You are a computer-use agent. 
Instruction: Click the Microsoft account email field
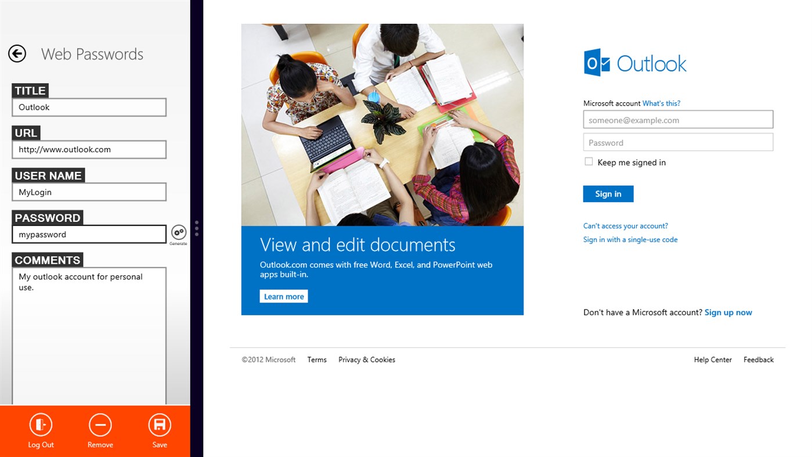click(678, 120)
